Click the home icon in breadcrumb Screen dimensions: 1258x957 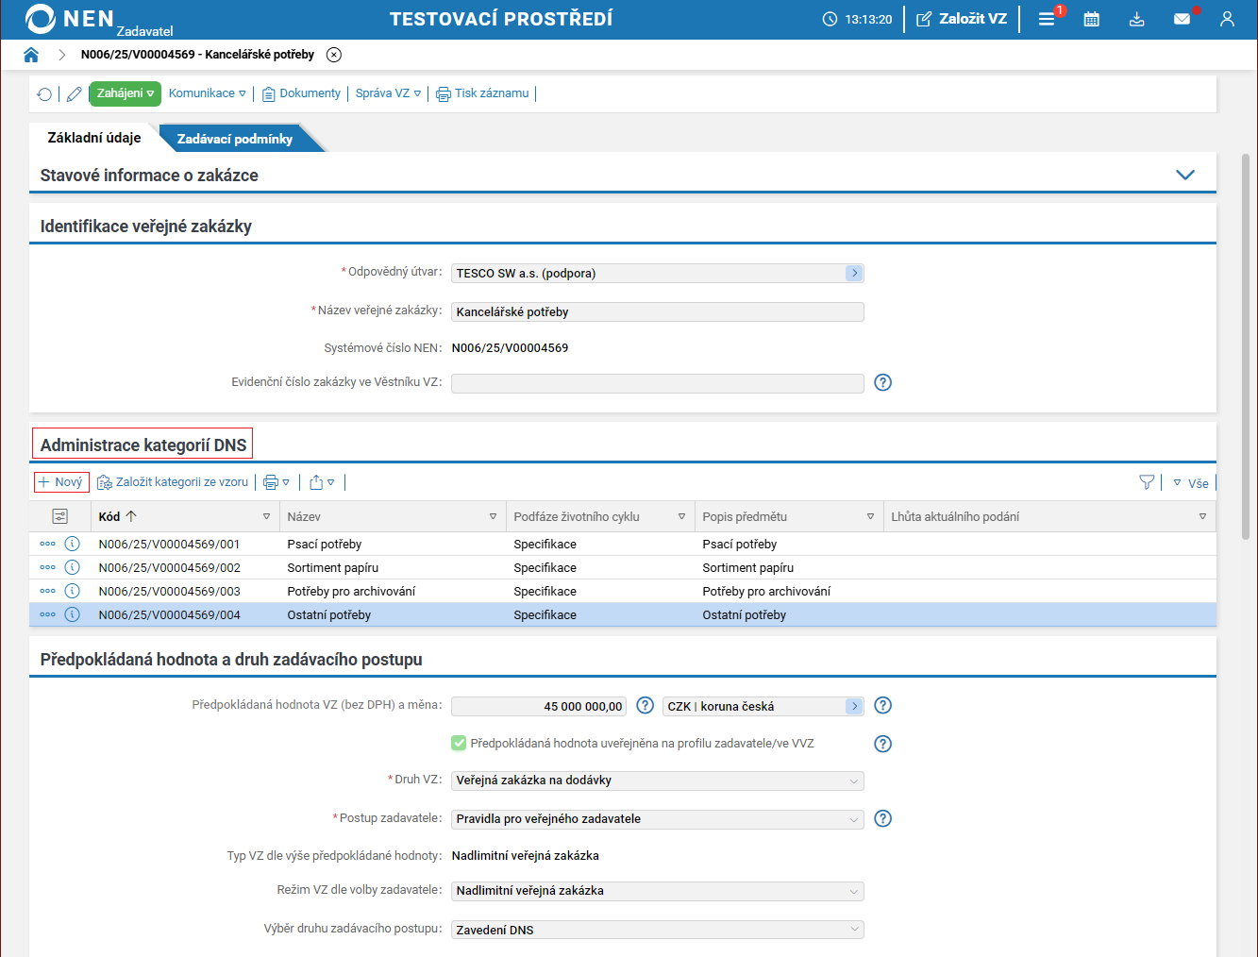[x=31, y=55]
